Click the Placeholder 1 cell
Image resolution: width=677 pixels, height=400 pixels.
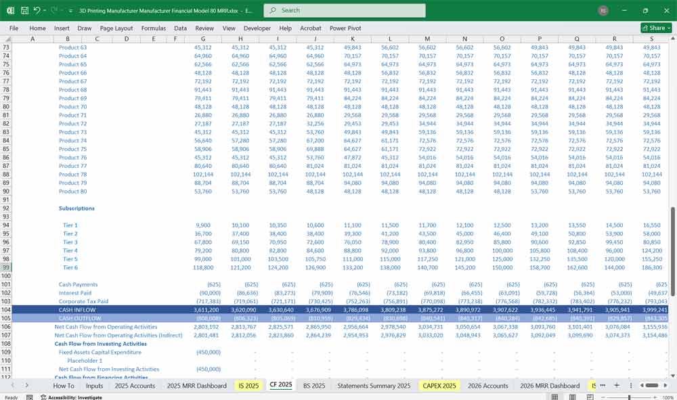85,361
